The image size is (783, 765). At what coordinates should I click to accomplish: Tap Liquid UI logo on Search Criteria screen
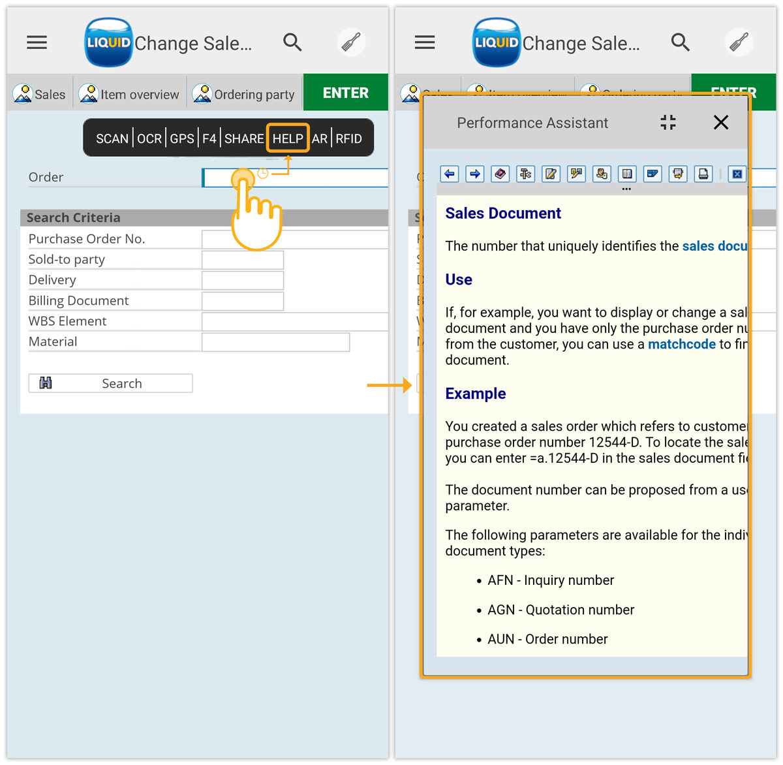pos(109,42)
